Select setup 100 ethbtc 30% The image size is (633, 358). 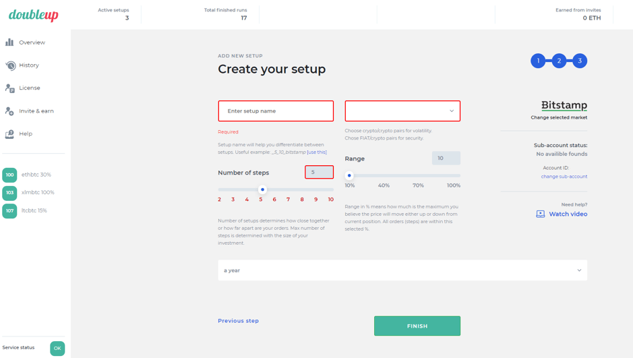coord(28,175)
